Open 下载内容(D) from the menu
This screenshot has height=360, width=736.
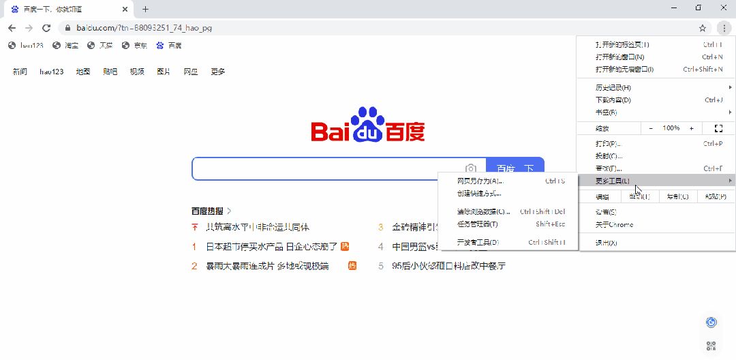pyautogui.click(x=656, y=100)
